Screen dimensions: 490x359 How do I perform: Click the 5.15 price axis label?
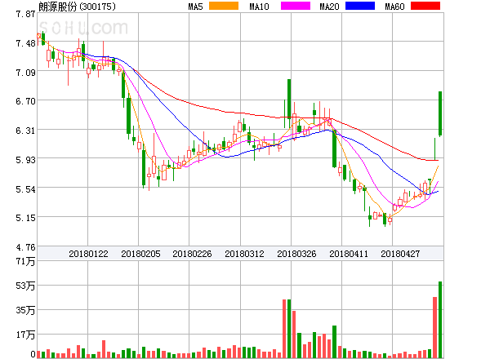pos(25,218)
